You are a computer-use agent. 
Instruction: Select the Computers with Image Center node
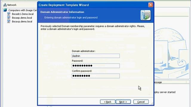(x=23, y=10)
